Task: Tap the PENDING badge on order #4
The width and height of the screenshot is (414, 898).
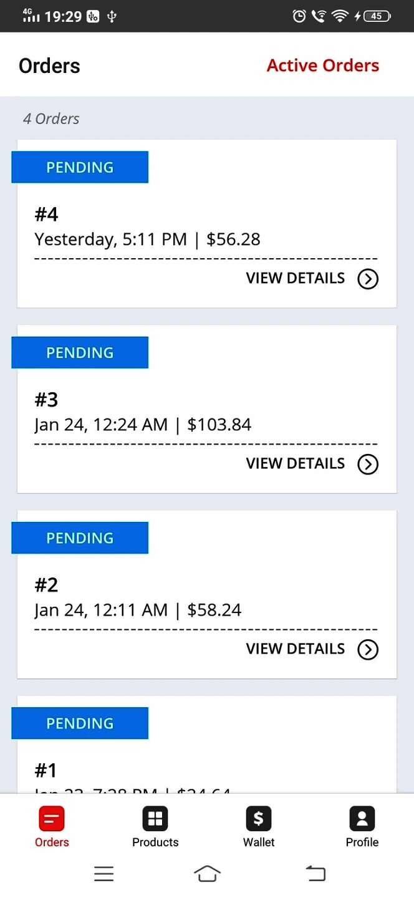Action: coord(80,167)
